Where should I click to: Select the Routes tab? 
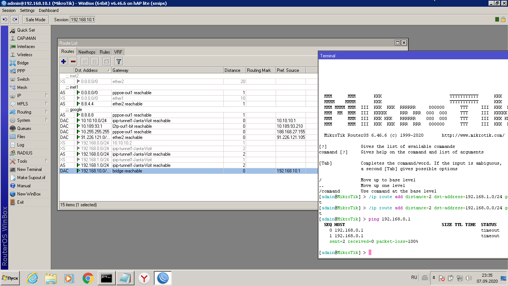pyautogui.click(x=68, y=52)
